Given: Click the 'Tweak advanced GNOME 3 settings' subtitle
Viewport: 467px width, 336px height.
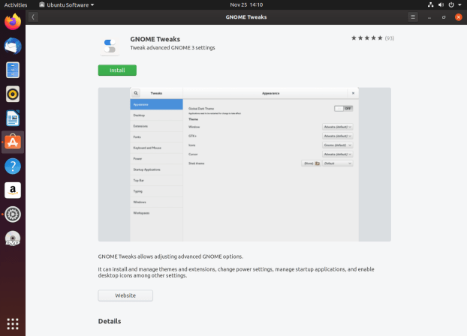Looking at the screenshot, I should (x=173, y=47).
